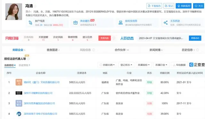
Task: Click the 2023-04-07 王宝强 news headline
Action: pyautogui.click(x=161, y=38)
